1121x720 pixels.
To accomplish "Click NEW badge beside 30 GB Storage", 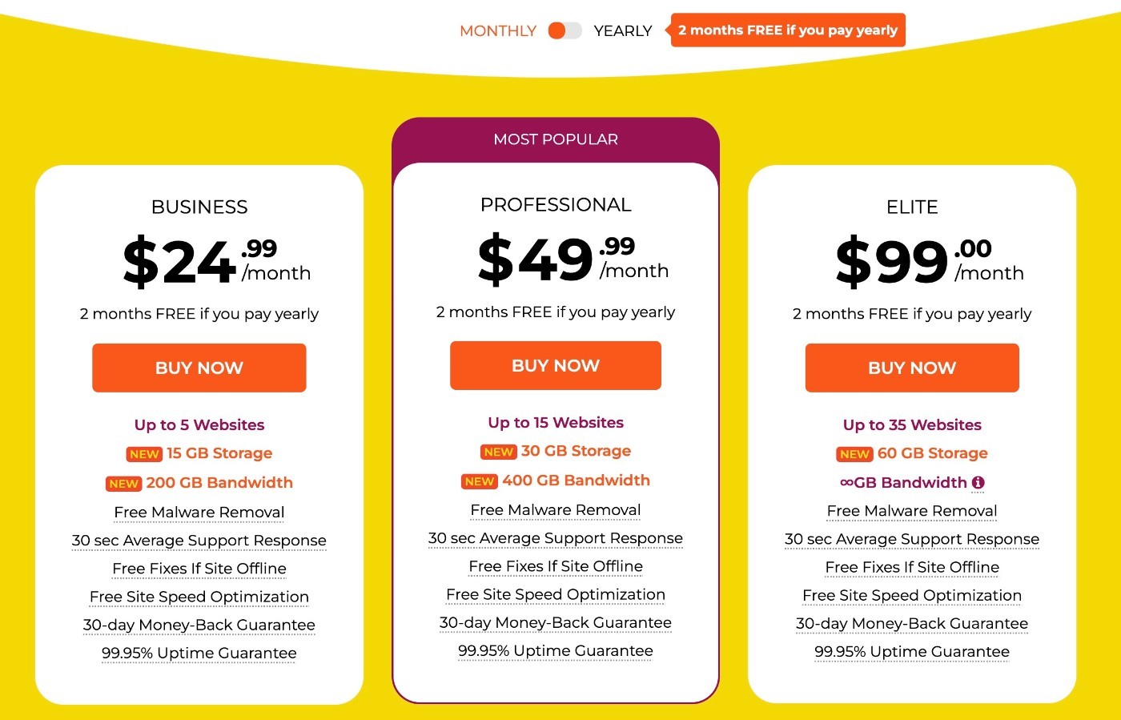I will 499,452.
